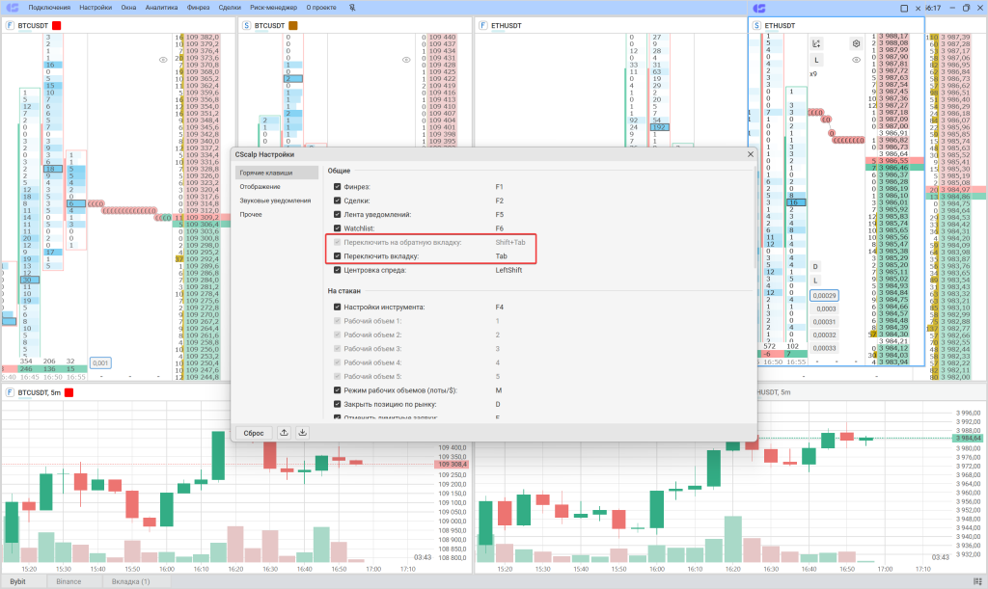Viewport: 988px width, 589px height.
Task: Toggle the eye icon in first BTCUSDT panel
Action: click(164, 60)
